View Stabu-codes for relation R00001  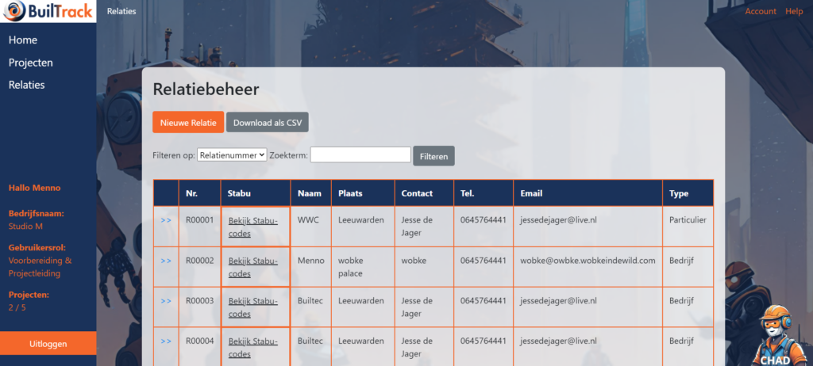(x=253, y=227)
